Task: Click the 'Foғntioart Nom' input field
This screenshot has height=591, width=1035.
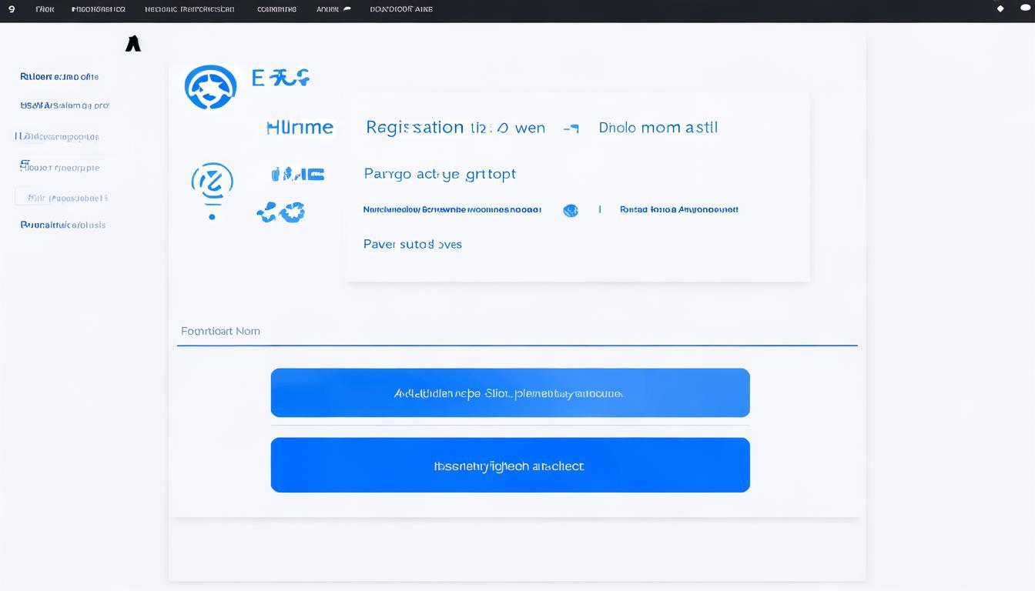Action: pyautogui.click(x=516, y=332)
